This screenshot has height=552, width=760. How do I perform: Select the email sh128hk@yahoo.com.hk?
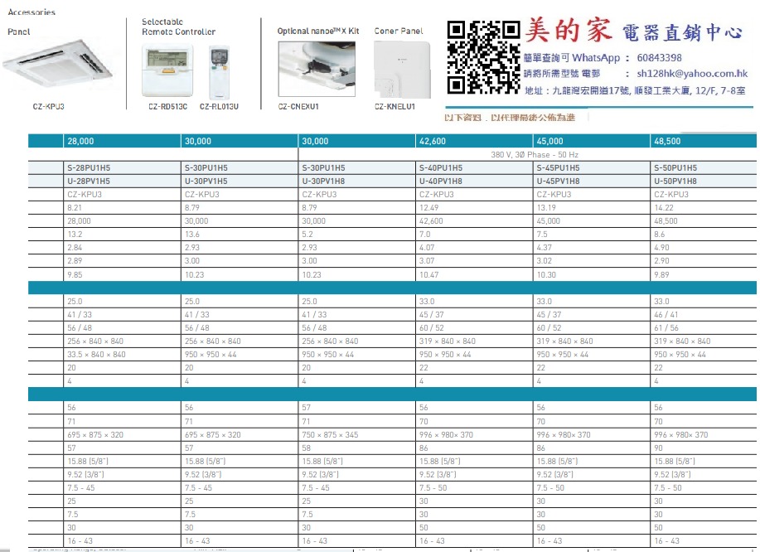(x=692, y=73)
